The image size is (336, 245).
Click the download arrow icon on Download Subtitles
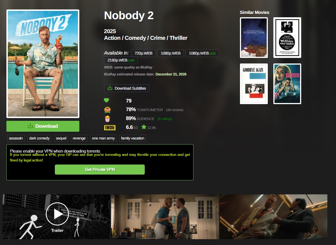point(110,88)
